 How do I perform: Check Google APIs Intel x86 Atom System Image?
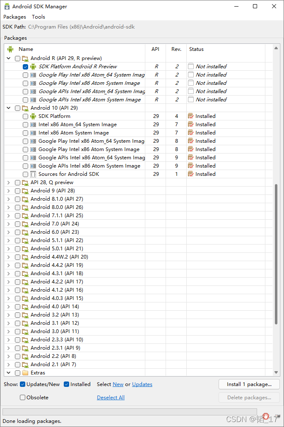(x=26, y=99)
